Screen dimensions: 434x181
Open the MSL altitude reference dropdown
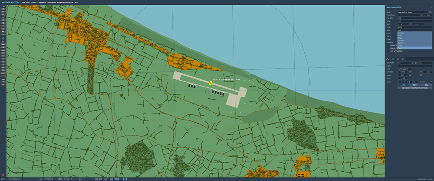tap(426, 72)
